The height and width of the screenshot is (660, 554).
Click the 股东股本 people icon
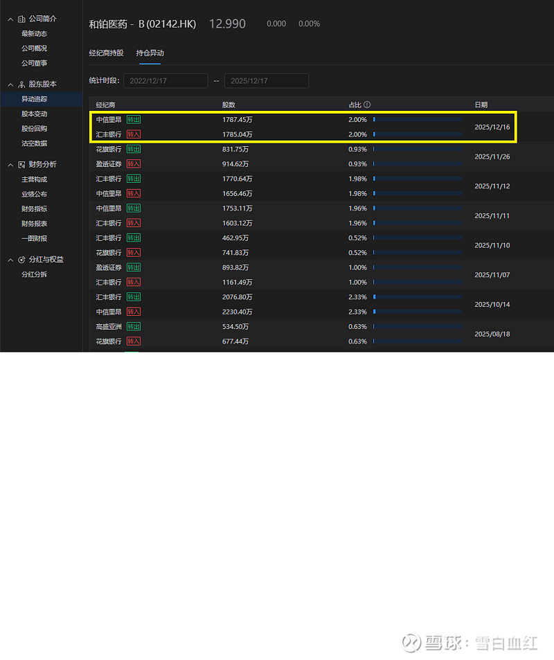[x=21, y=84]
